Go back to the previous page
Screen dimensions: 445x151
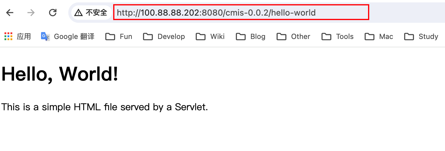click(x=10, y=13)
